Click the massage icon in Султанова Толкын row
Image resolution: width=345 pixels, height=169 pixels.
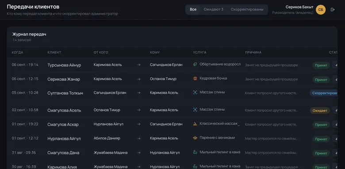pyautogui.click(x=195, y=92)
